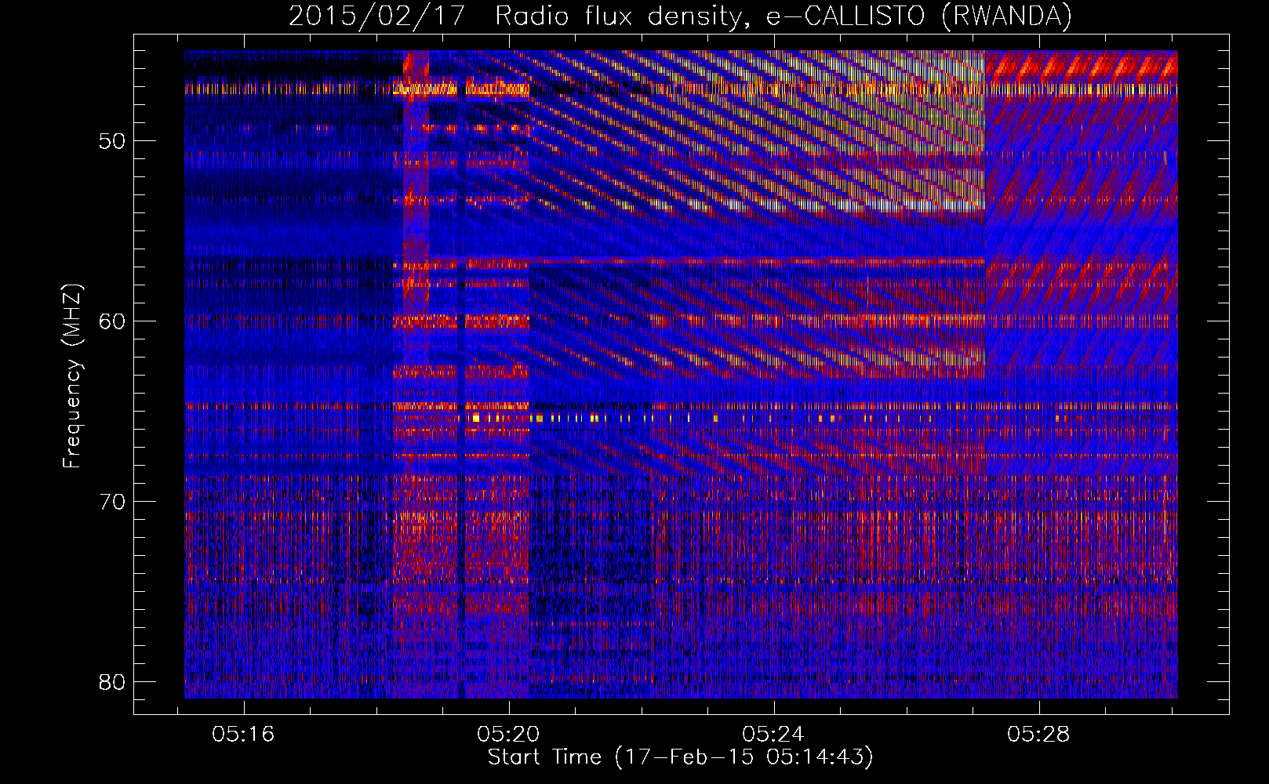Click the 05:20 time tick label

pos(508,735)
